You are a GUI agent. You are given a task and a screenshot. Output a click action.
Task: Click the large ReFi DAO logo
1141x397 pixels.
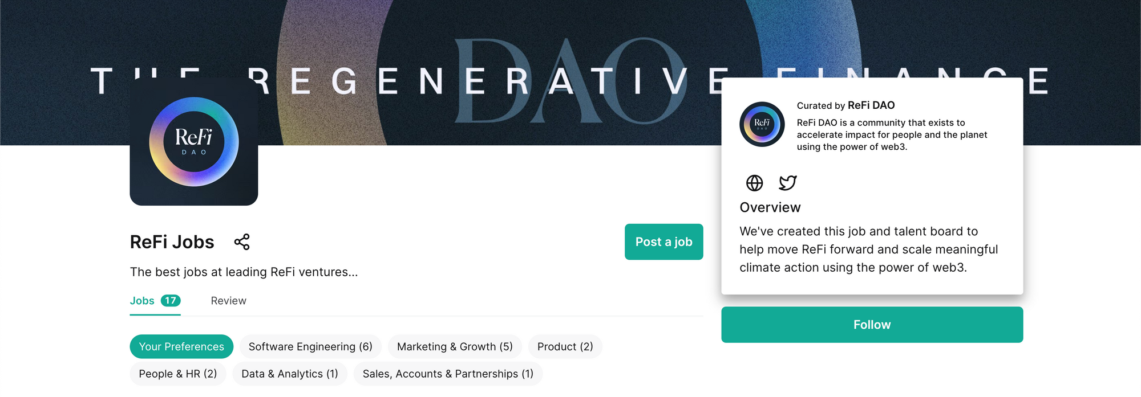click(194, 142)
